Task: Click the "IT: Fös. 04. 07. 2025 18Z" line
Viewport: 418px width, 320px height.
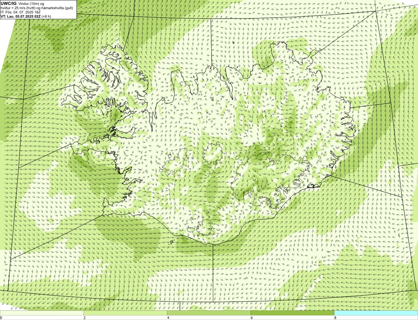Action: point(21,12)
